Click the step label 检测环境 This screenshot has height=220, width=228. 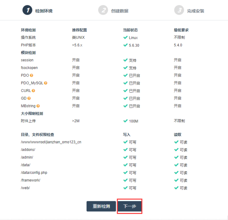click(x=44, y=11)
